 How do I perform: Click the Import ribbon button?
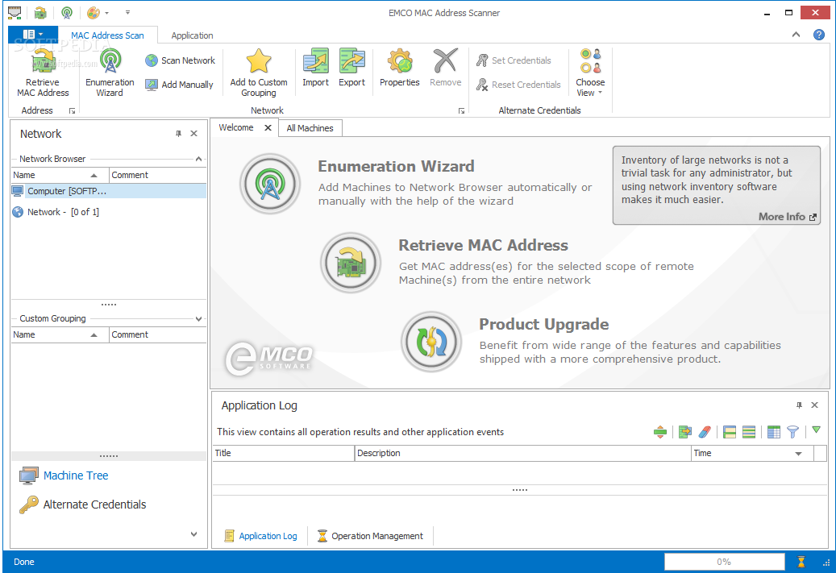point(316,68)
